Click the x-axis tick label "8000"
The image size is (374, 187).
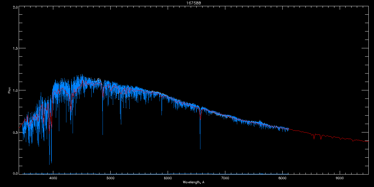[282, 178]
